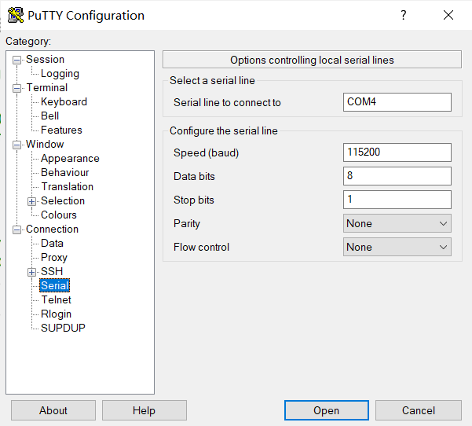The image size is (472, 426).
Task: Focus the Speed (baud) input field
Action: click(397, 152)
